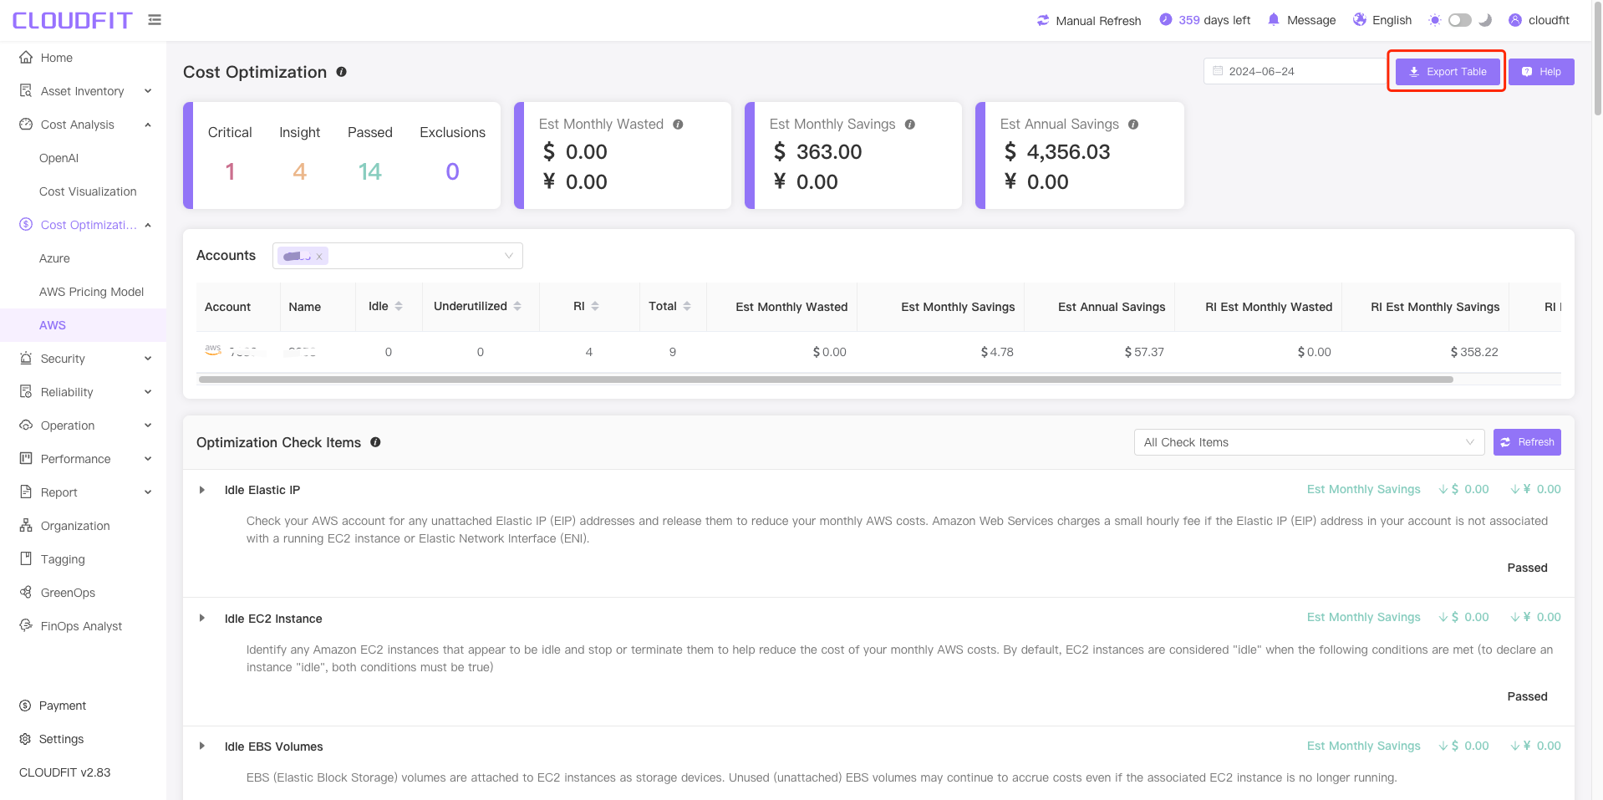The width and height of the screenshot is (1603, 800).
Task: Expand the Operation menu
Action: click(148, 425)
